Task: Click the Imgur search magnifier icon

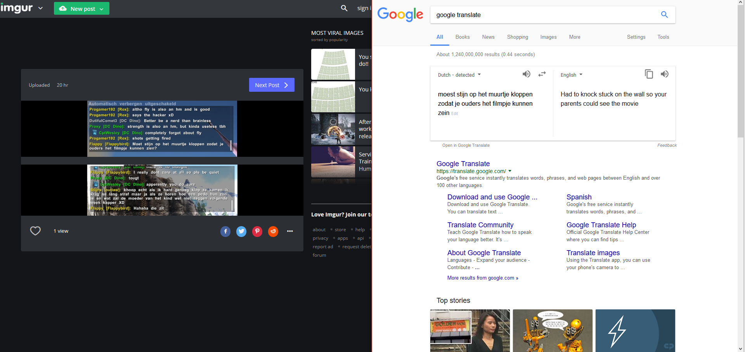Action: pos(344,8)
